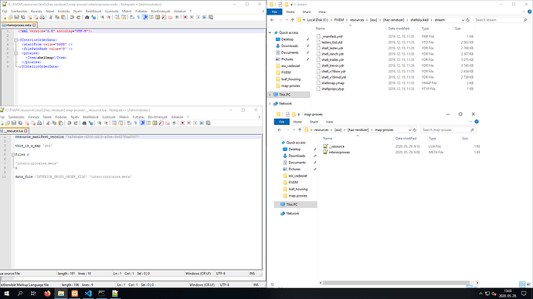Click [haz-rendszer] breadcrumb in map-proxies address bar
Screen dimensions: 533x299
358,129
